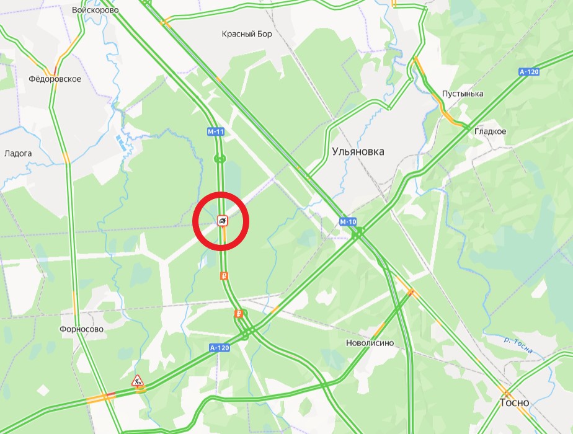
Task: Click the Гладкое village label
Action: pos(490,131)
